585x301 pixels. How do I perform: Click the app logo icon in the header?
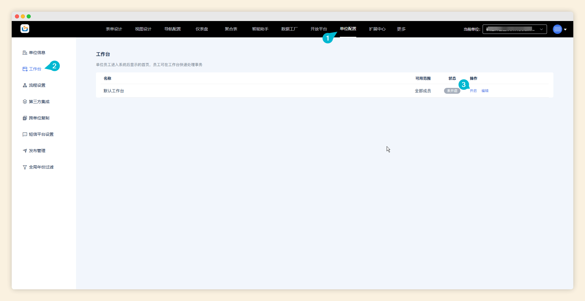tap(25, 29)
